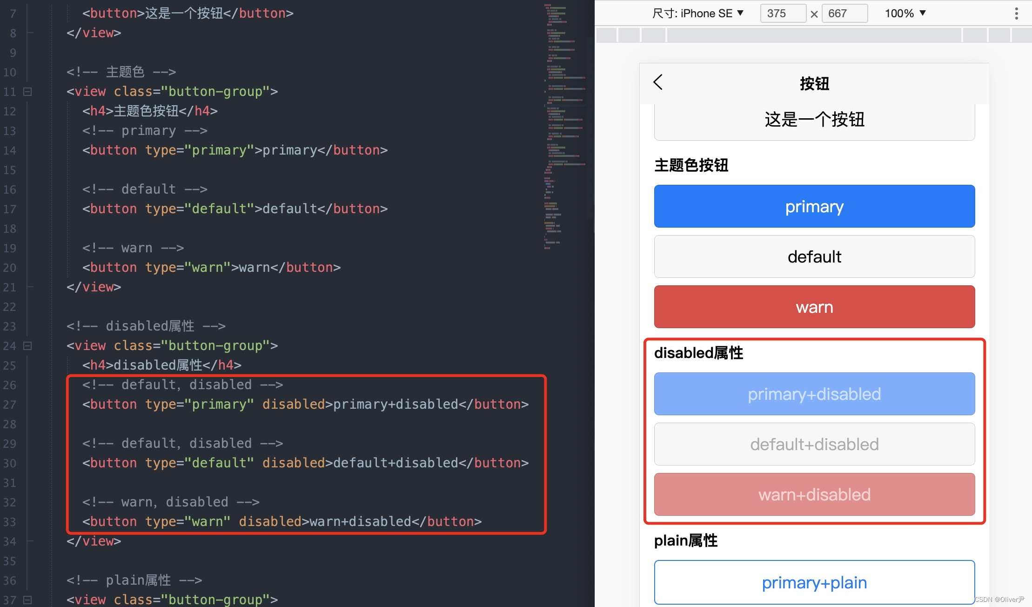Click the plain属性 heading in preview

[x=686, y=540]
